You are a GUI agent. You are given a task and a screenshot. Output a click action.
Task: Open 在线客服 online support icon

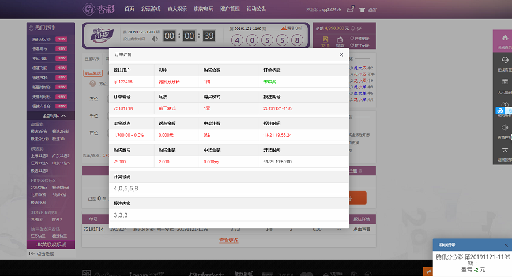coord(505,63)
